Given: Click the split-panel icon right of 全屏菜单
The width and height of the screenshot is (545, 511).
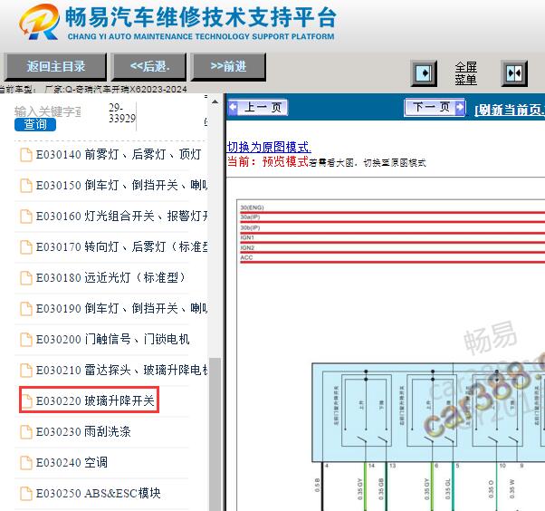Looking at the screenshot, I should [514, 73].
